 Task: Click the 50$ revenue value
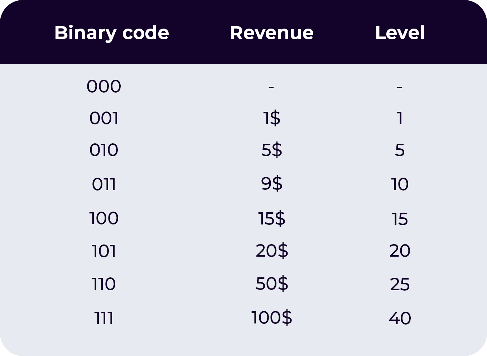[x=272, y=284]
